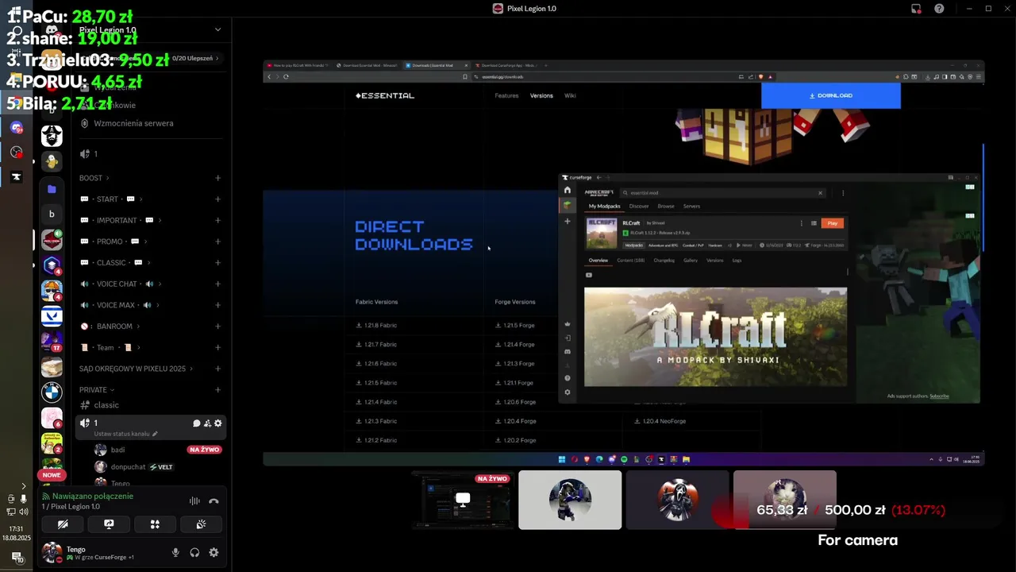Open chat of voice channel 1

click(196, 423)
